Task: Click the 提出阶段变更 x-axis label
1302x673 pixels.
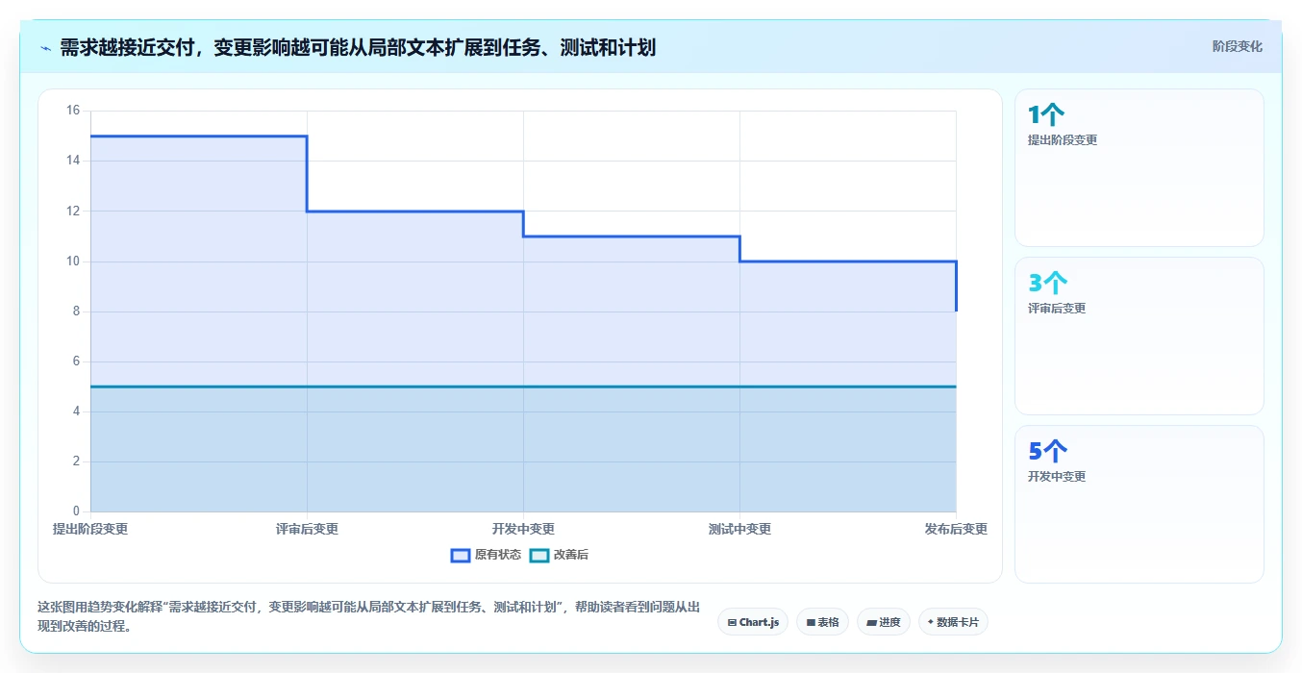Action: click(x=90, y=529)
